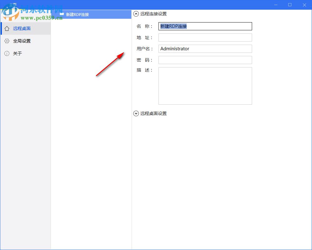This screenshot has width=312, height=250.
Task: Open 关于 via the info icon
Action: pyautogui.click(x=7, y=53)
